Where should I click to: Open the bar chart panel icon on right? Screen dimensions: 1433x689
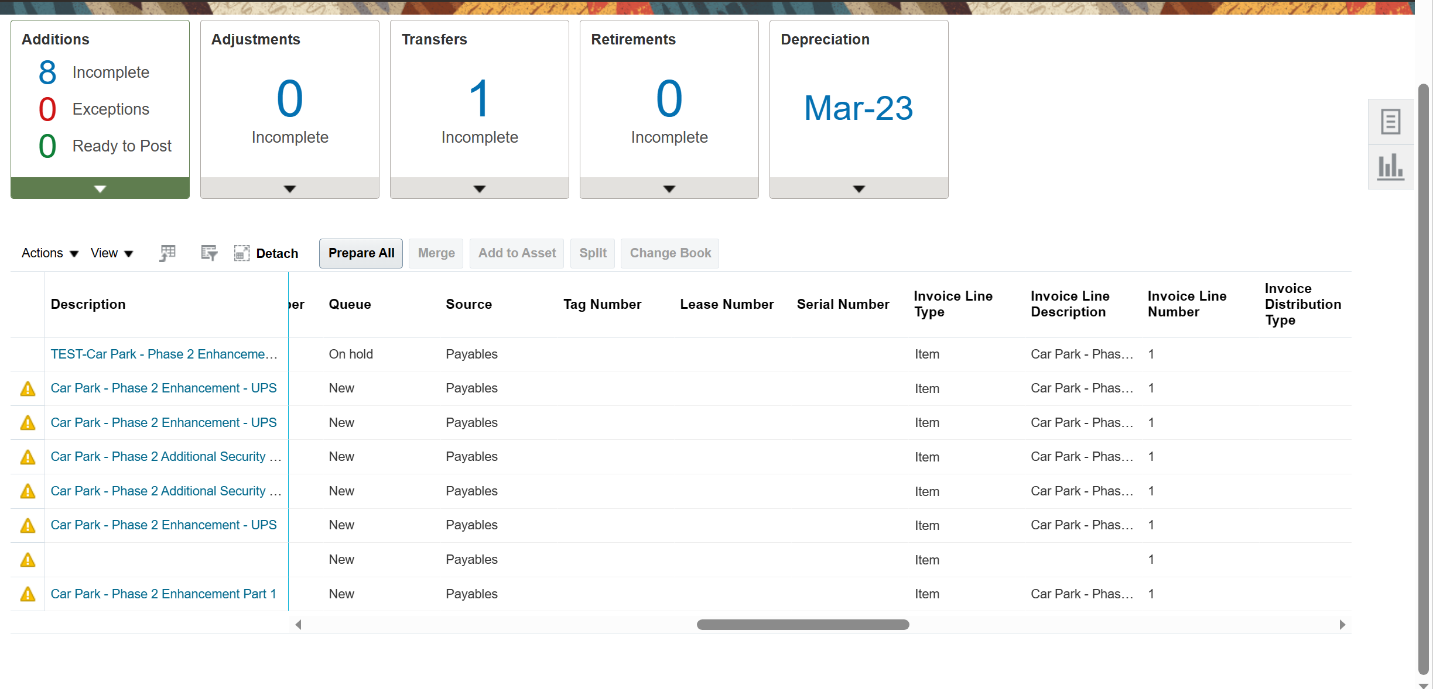click(1391, 167)
